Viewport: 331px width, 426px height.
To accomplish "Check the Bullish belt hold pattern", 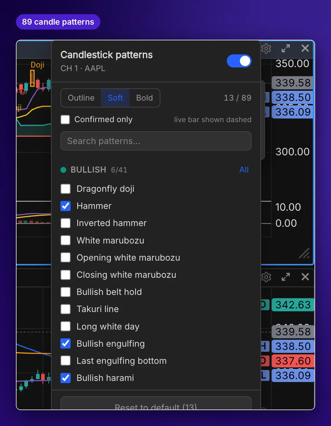I will [66, 292].
